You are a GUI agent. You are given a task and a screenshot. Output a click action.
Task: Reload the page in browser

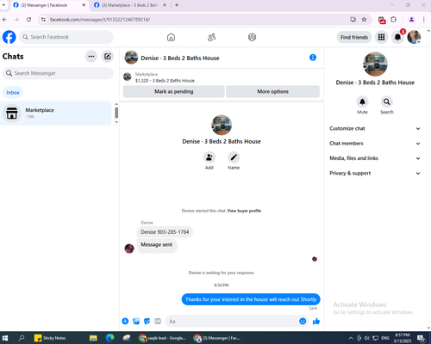coord(28,20)
